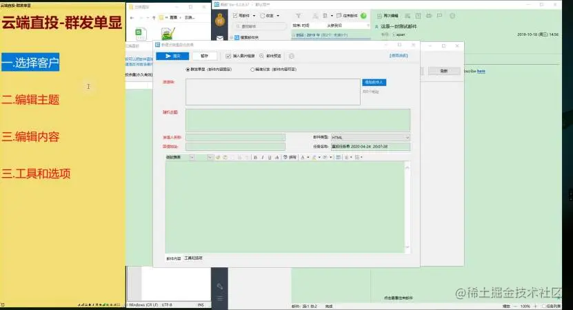Toggle the insert image link checkbox

pyautogui.click(x=228, y=56)
